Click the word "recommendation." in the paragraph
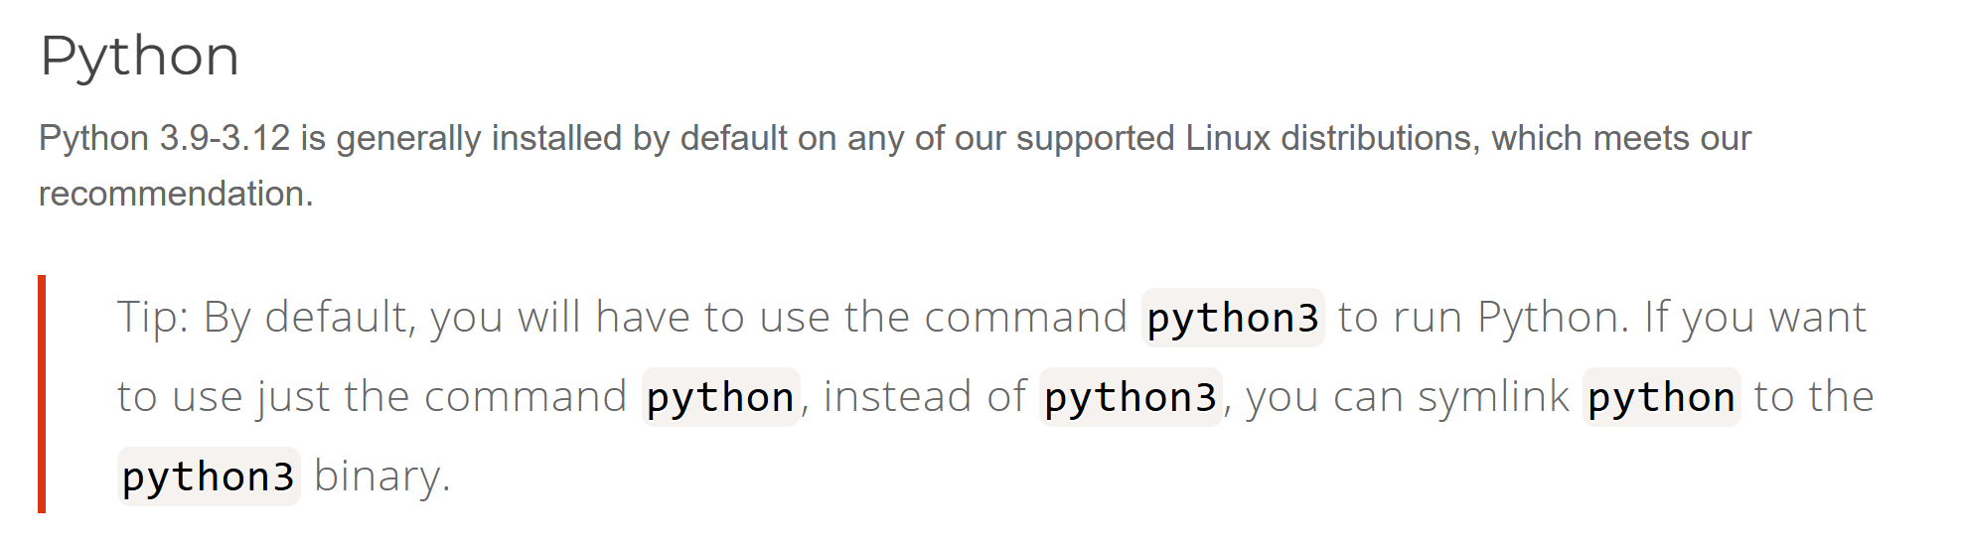Screen dimensions: 1963x544 coord(176,194)
